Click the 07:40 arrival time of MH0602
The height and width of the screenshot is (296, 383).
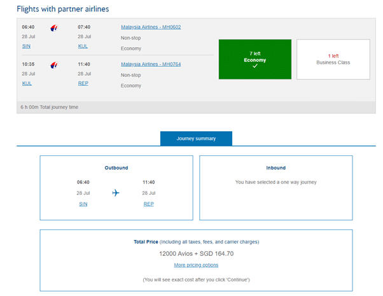coord(84,27)
